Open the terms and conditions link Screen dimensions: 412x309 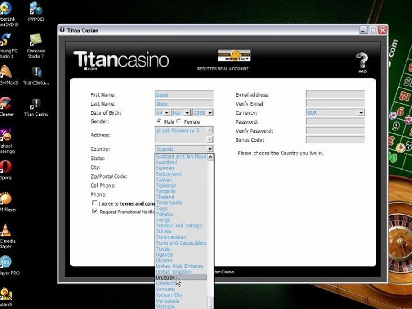(137, 203)
